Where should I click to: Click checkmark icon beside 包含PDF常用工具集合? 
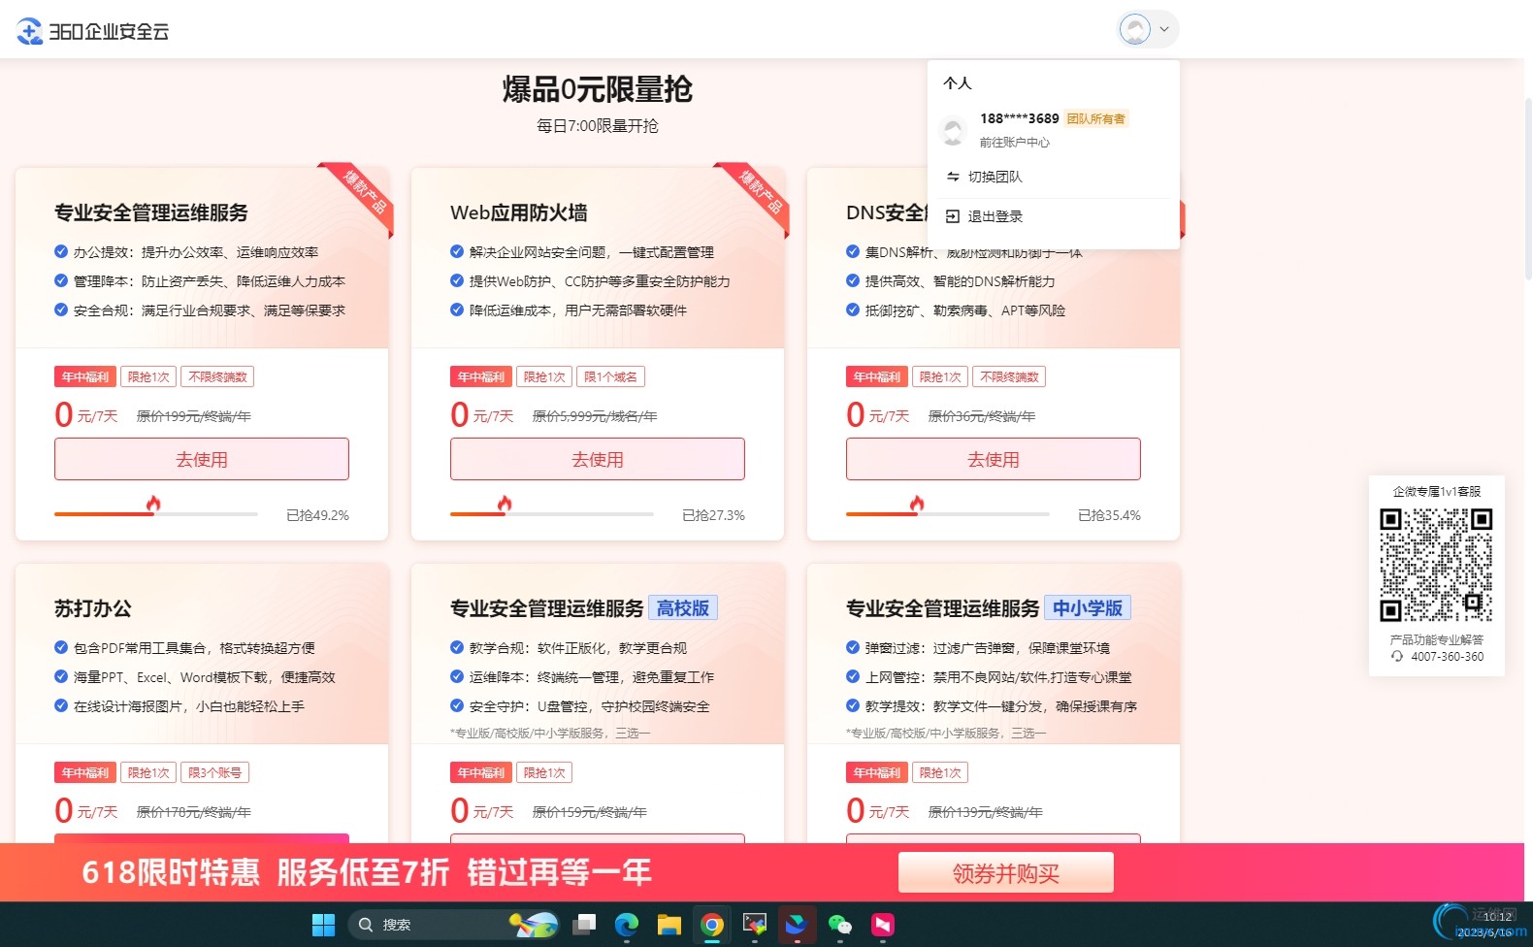[61, 647]
